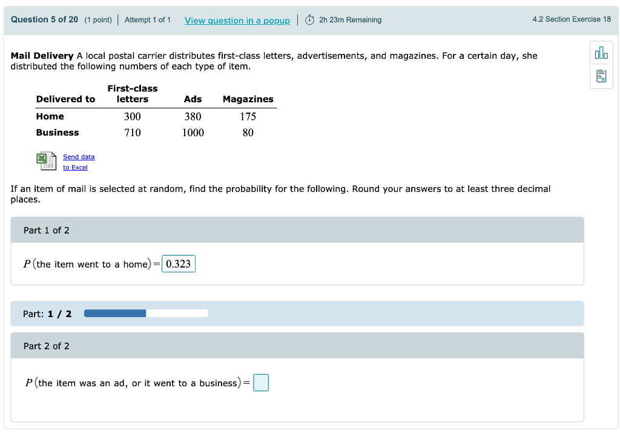Click the empty Part 2 answer box
The width and height of the screenshot is (620, 434).
click(261, 383)
